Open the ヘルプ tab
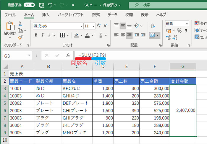The image size is (207, 144). point(161,15)
